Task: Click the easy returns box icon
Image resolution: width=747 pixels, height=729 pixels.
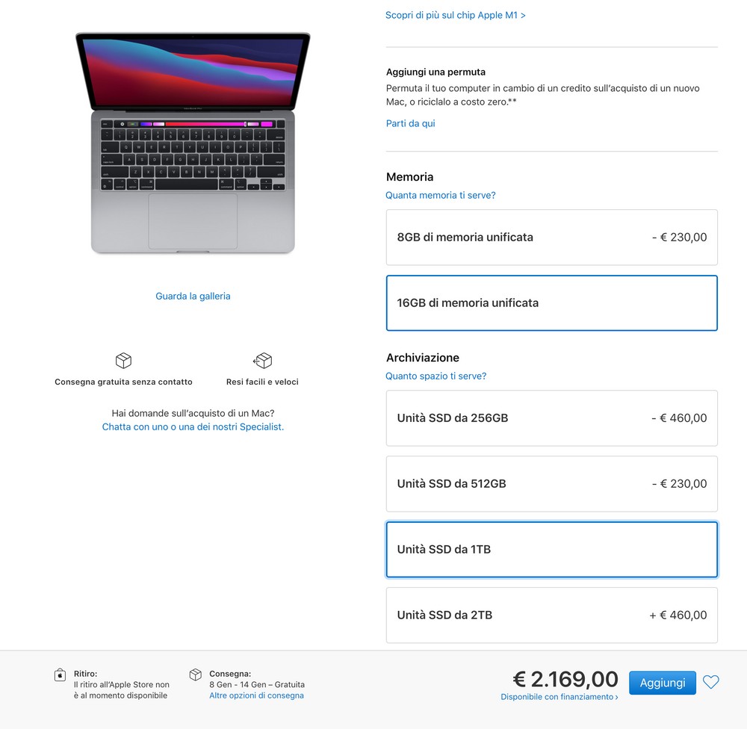Action: (262, 361)
